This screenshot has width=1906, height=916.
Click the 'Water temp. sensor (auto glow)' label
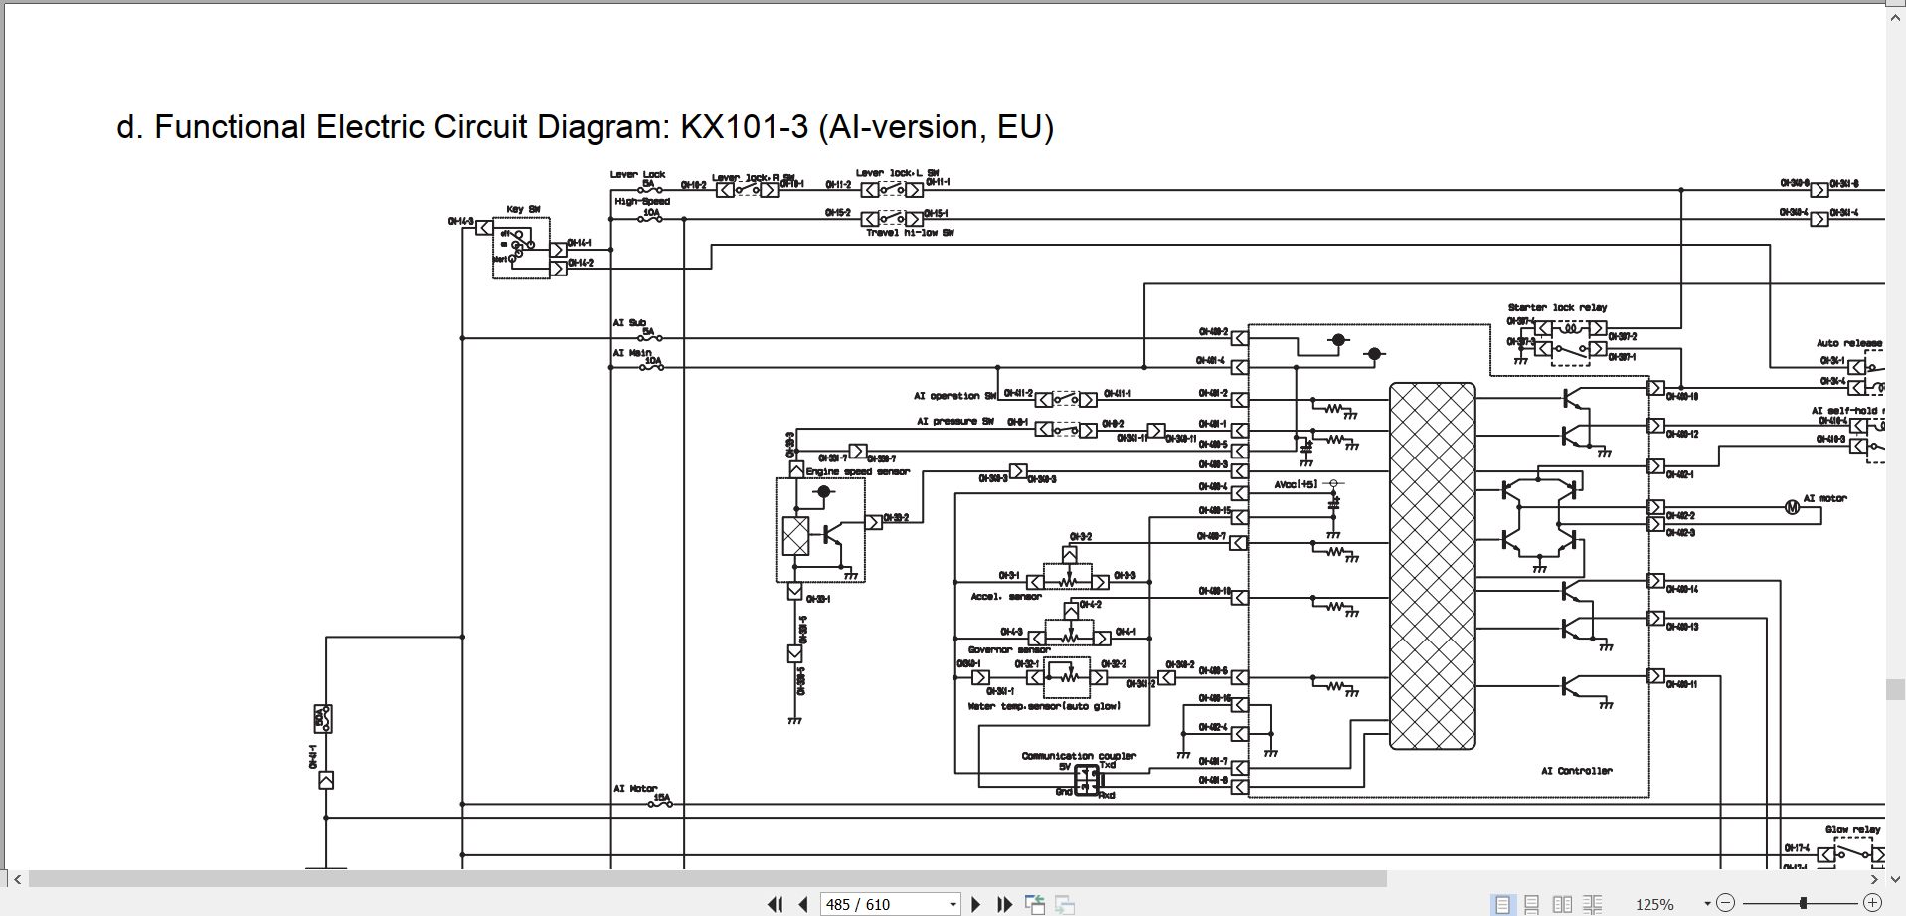[x=1044, y=707]
